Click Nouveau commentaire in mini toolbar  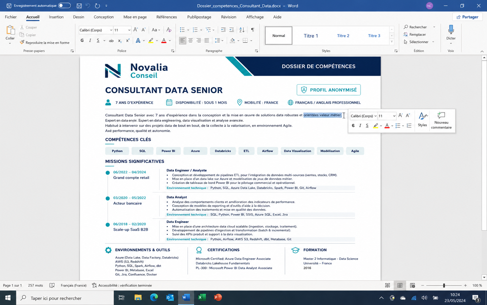pyautogui.click(x=441, y=120)
